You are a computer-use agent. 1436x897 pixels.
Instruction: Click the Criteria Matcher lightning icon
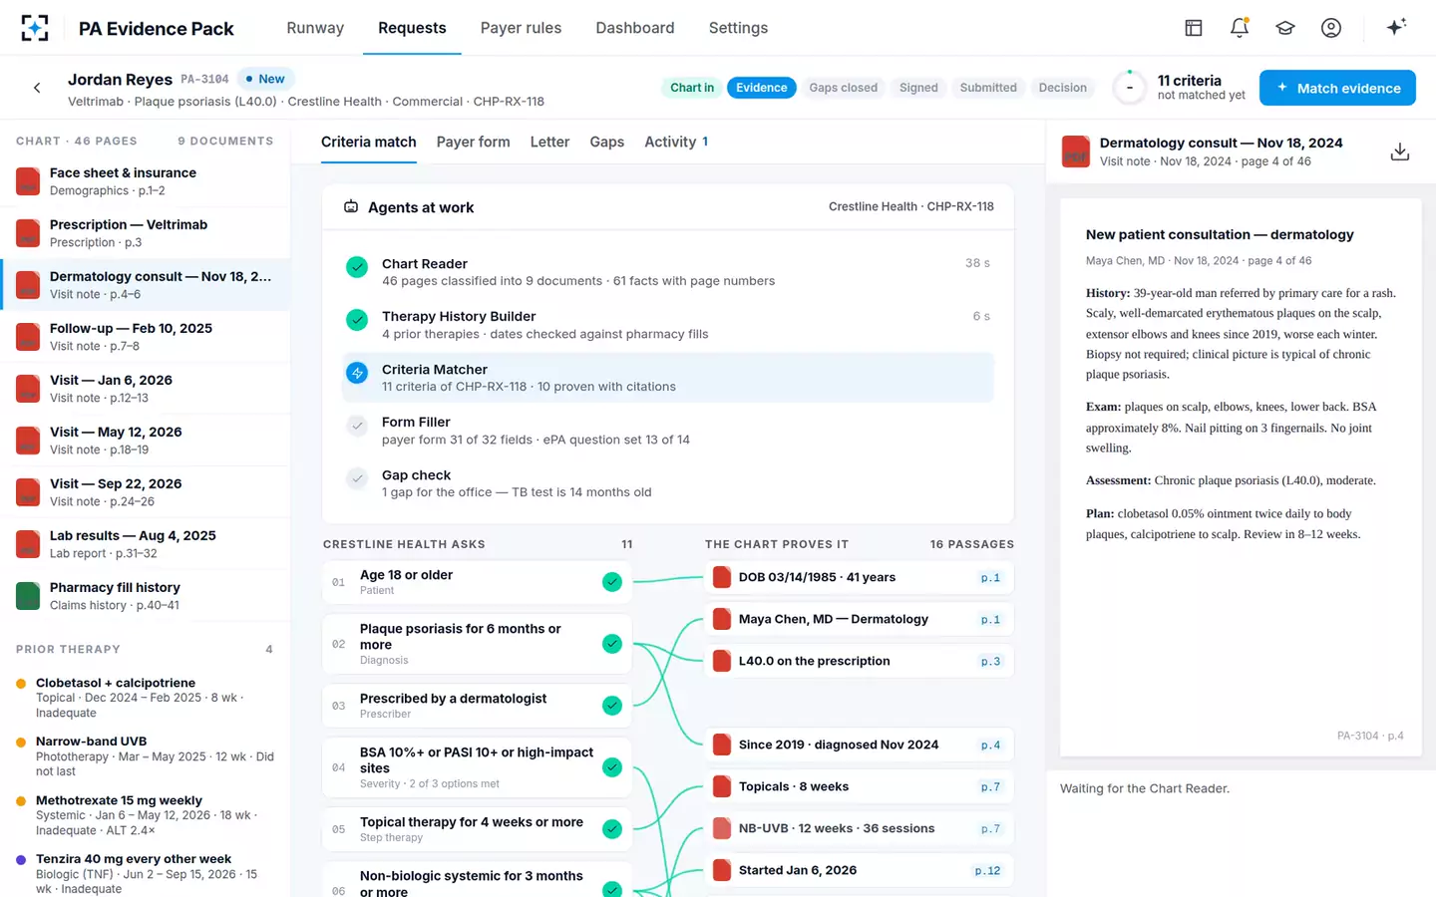pyautogui.click(x=357, y=373)
